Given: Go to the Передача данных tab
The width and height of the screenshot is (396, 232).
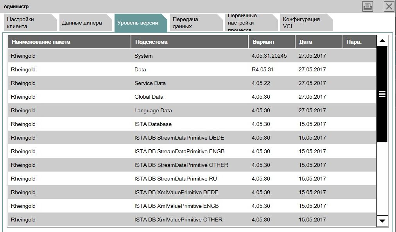Looking at the screenshot, I should coord(196,23).
